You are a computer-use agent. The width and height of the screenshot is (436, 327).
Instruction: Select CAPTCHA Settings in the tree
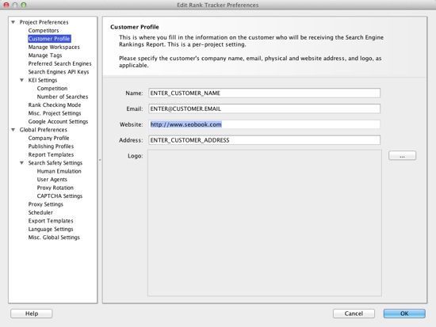pos(59,196)
